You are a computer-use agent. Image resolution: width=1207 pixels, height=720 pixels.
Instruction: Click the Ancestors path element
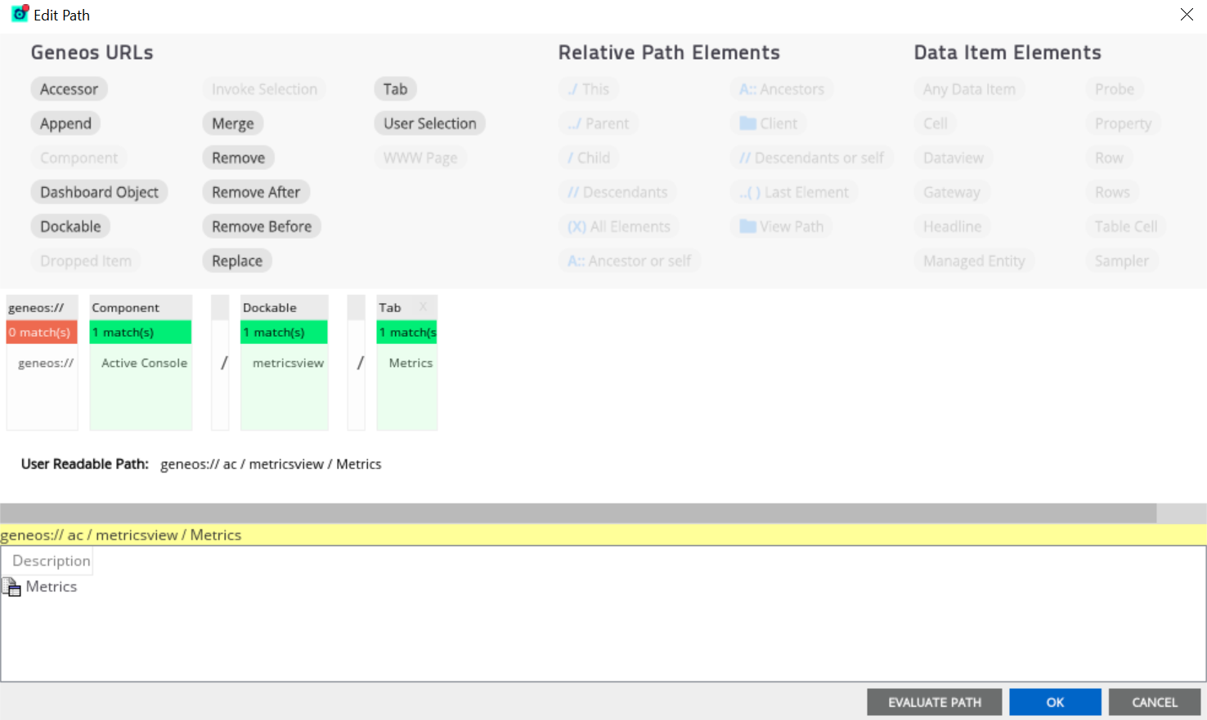pyautogui.click(x=782, y=89)
